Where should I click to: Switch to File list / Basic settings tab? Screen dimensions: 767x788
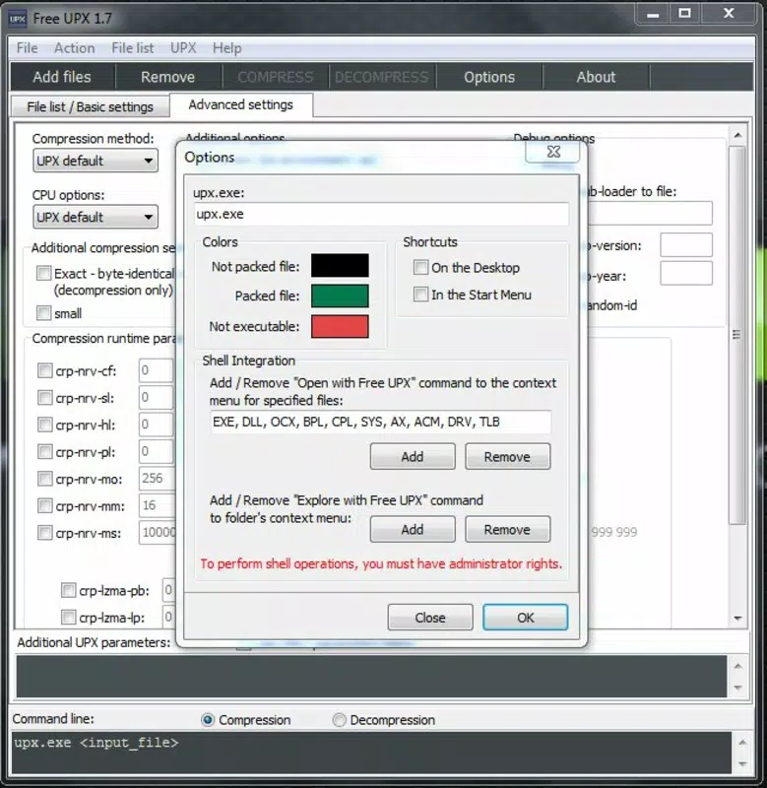pos(90,107)
